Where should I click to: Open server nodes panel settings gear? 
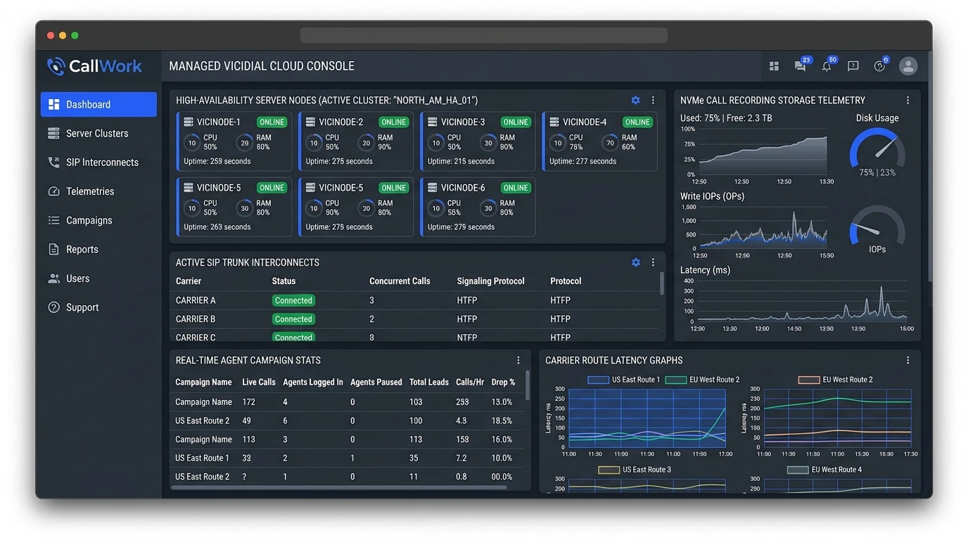tap(636, 101)
